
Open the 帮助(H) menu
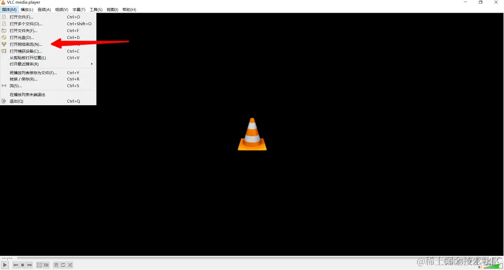[x=129, y=9]
